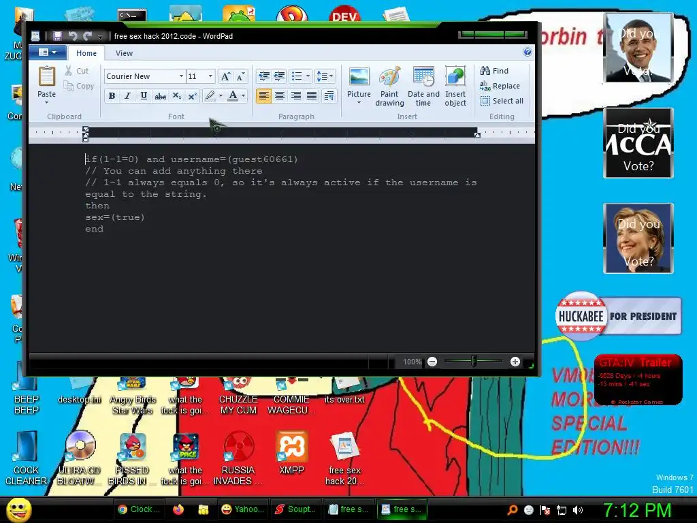
Task: Apply the font text color
Action: (x=233, y=95)
